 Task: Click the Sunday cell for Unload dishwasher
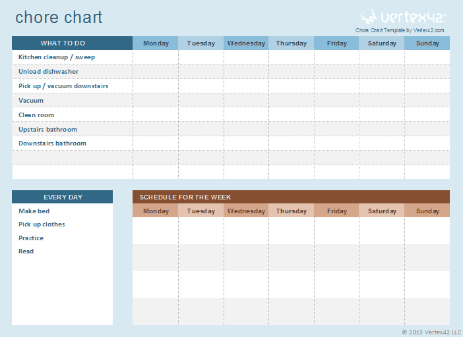(427, 72)
